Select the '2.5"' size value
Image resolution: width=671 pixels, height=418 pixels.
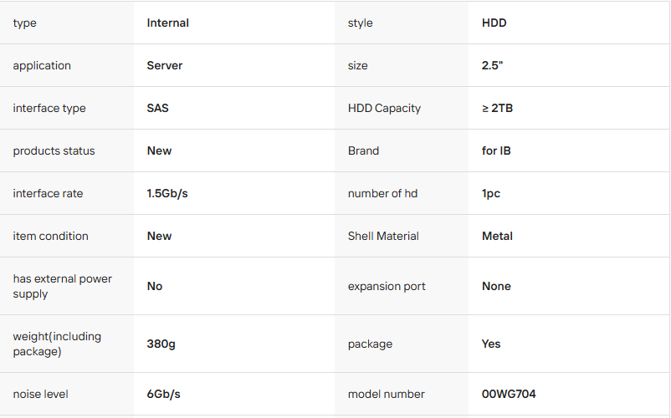[x=493, y=66]
